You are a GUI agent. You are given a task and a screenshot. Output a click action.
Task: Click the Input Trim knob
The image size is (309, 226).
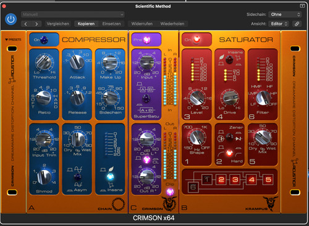[x=44, y=140]
